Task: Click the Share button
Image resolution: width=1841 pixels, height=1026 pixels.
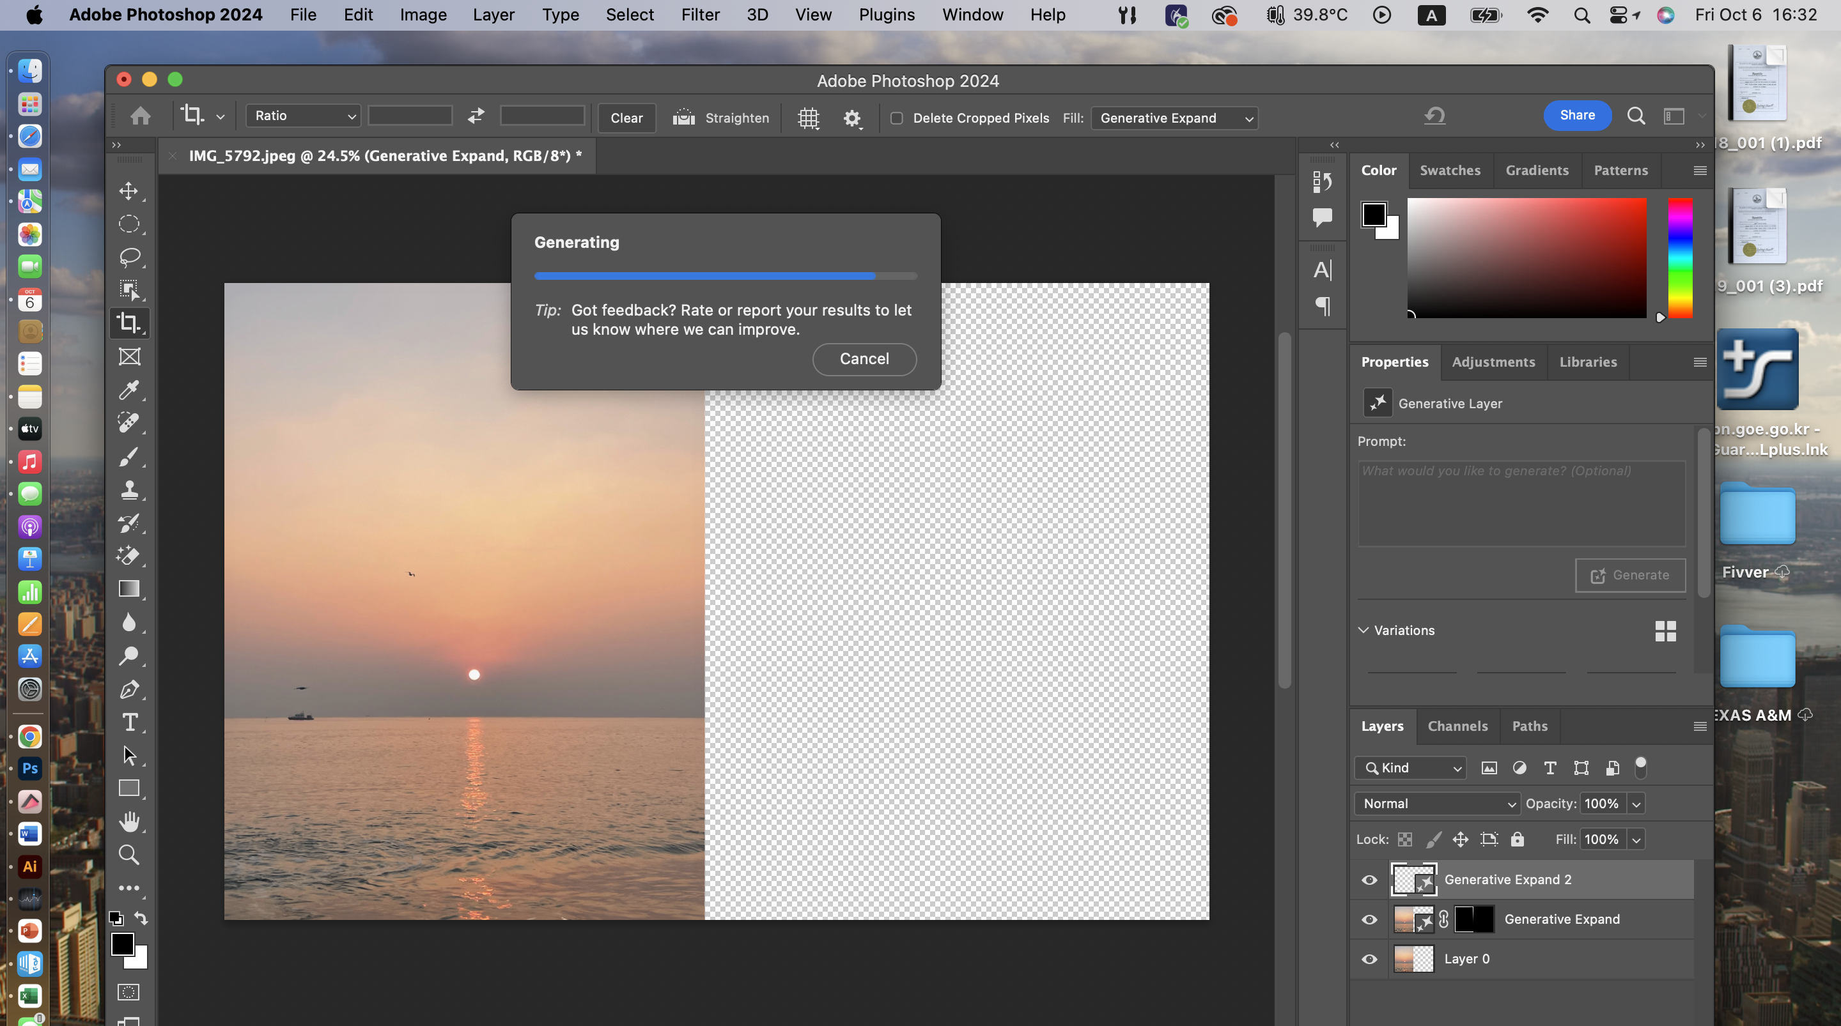Action: (x=1576, y=115)
